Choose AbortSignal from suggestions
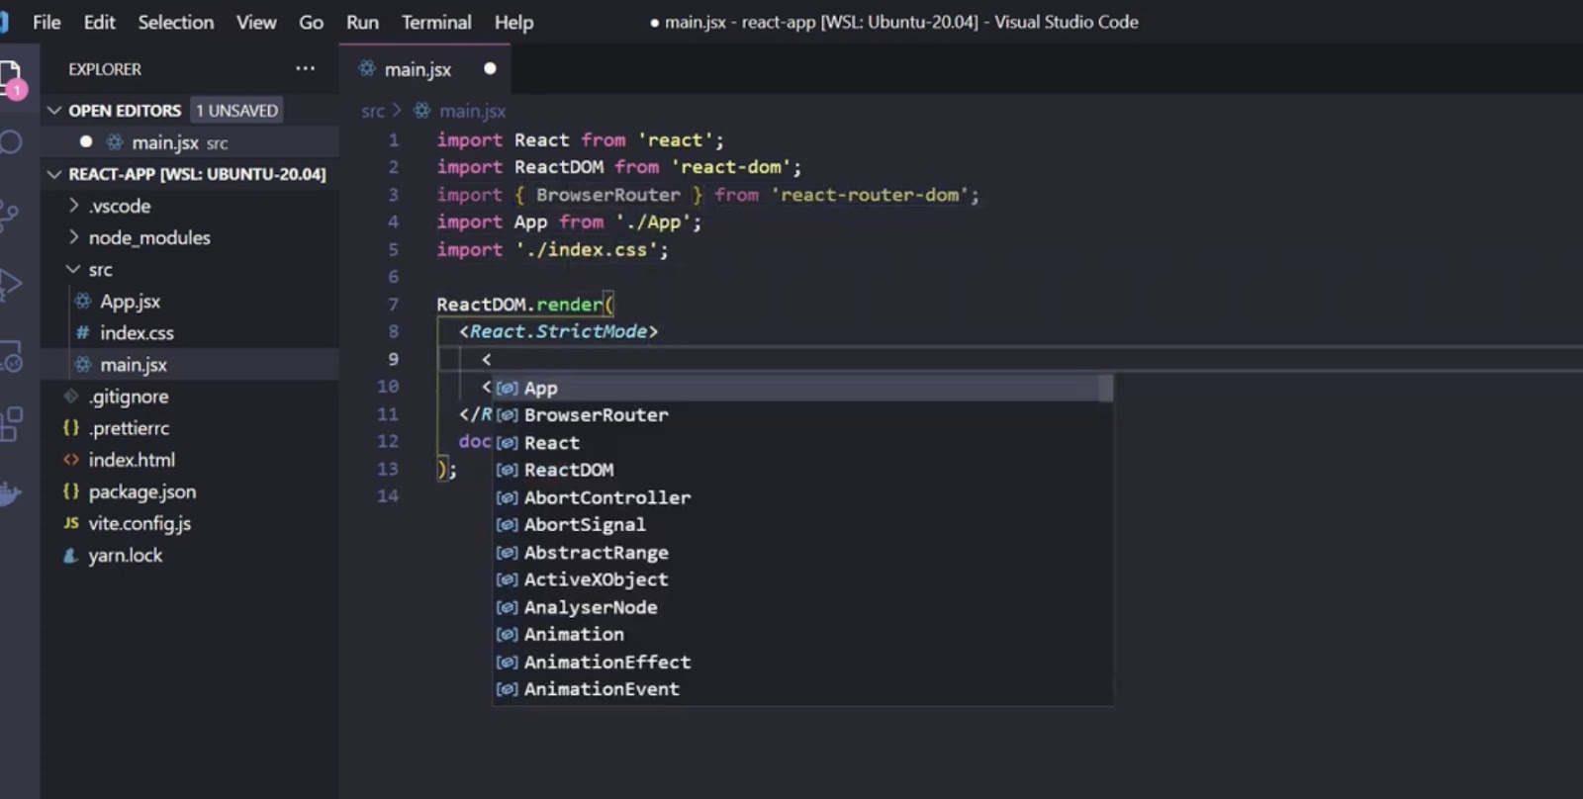Viewport: 1583px width, 799px height. (x=802, y=524)
